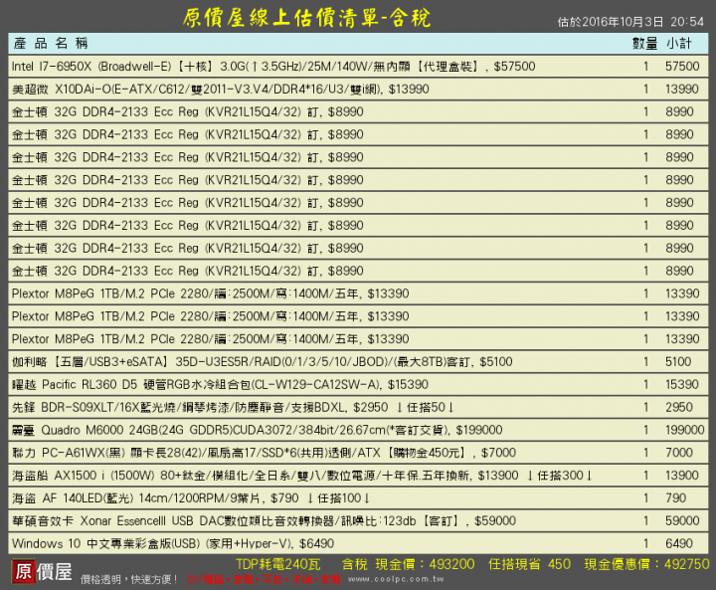Select the 麗臺 Quadro M6000 24GB row

[x=358, y=430]
